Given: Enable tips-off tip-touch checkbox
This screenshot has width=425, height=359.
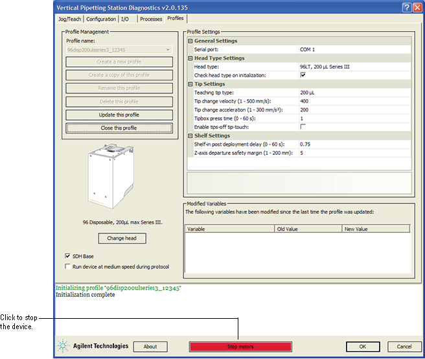Looking at the screenshot, I should (303, 127).
